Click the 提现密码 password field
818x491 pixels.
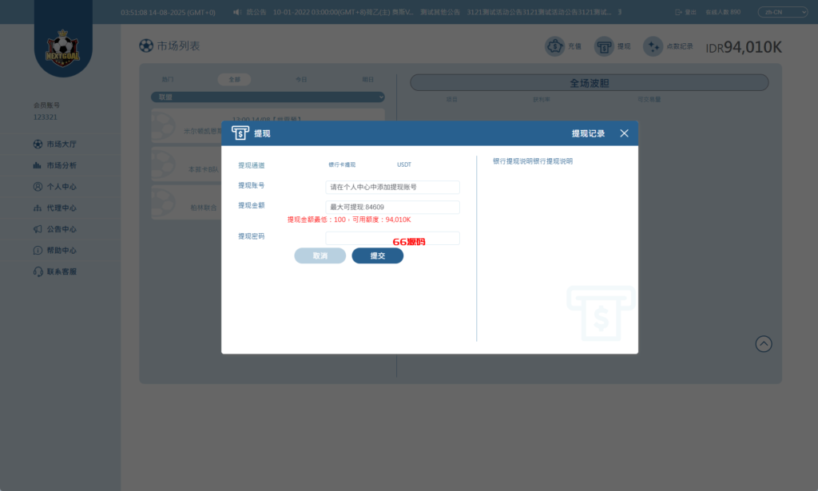(392, 238)
